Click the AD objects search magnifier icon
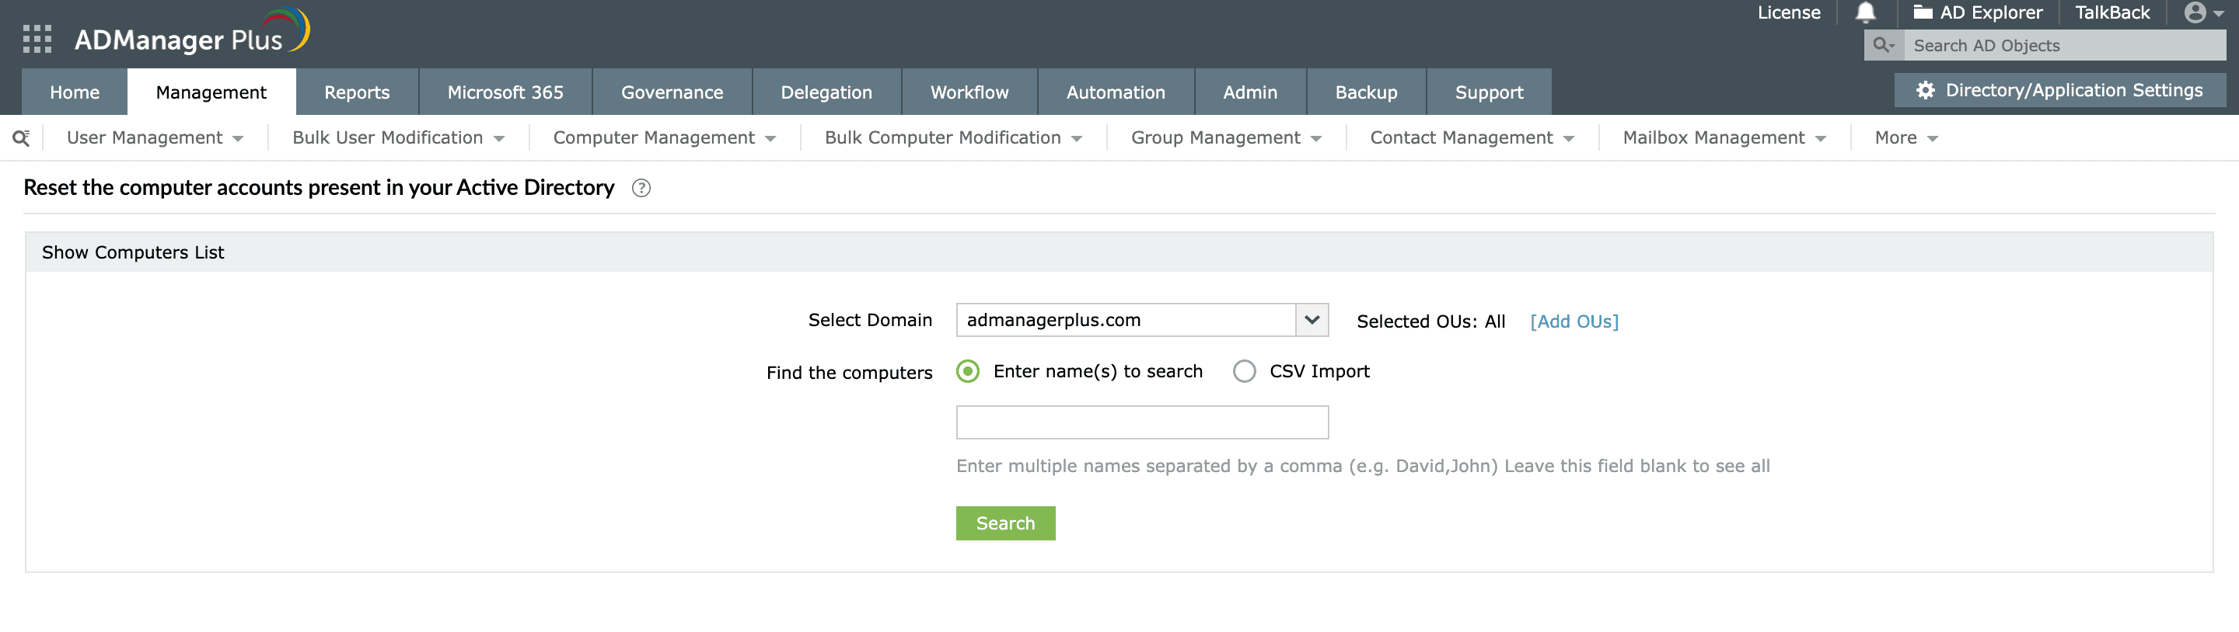The height and width of the screenshot is (632, 2239). [x=1883, y=45]
